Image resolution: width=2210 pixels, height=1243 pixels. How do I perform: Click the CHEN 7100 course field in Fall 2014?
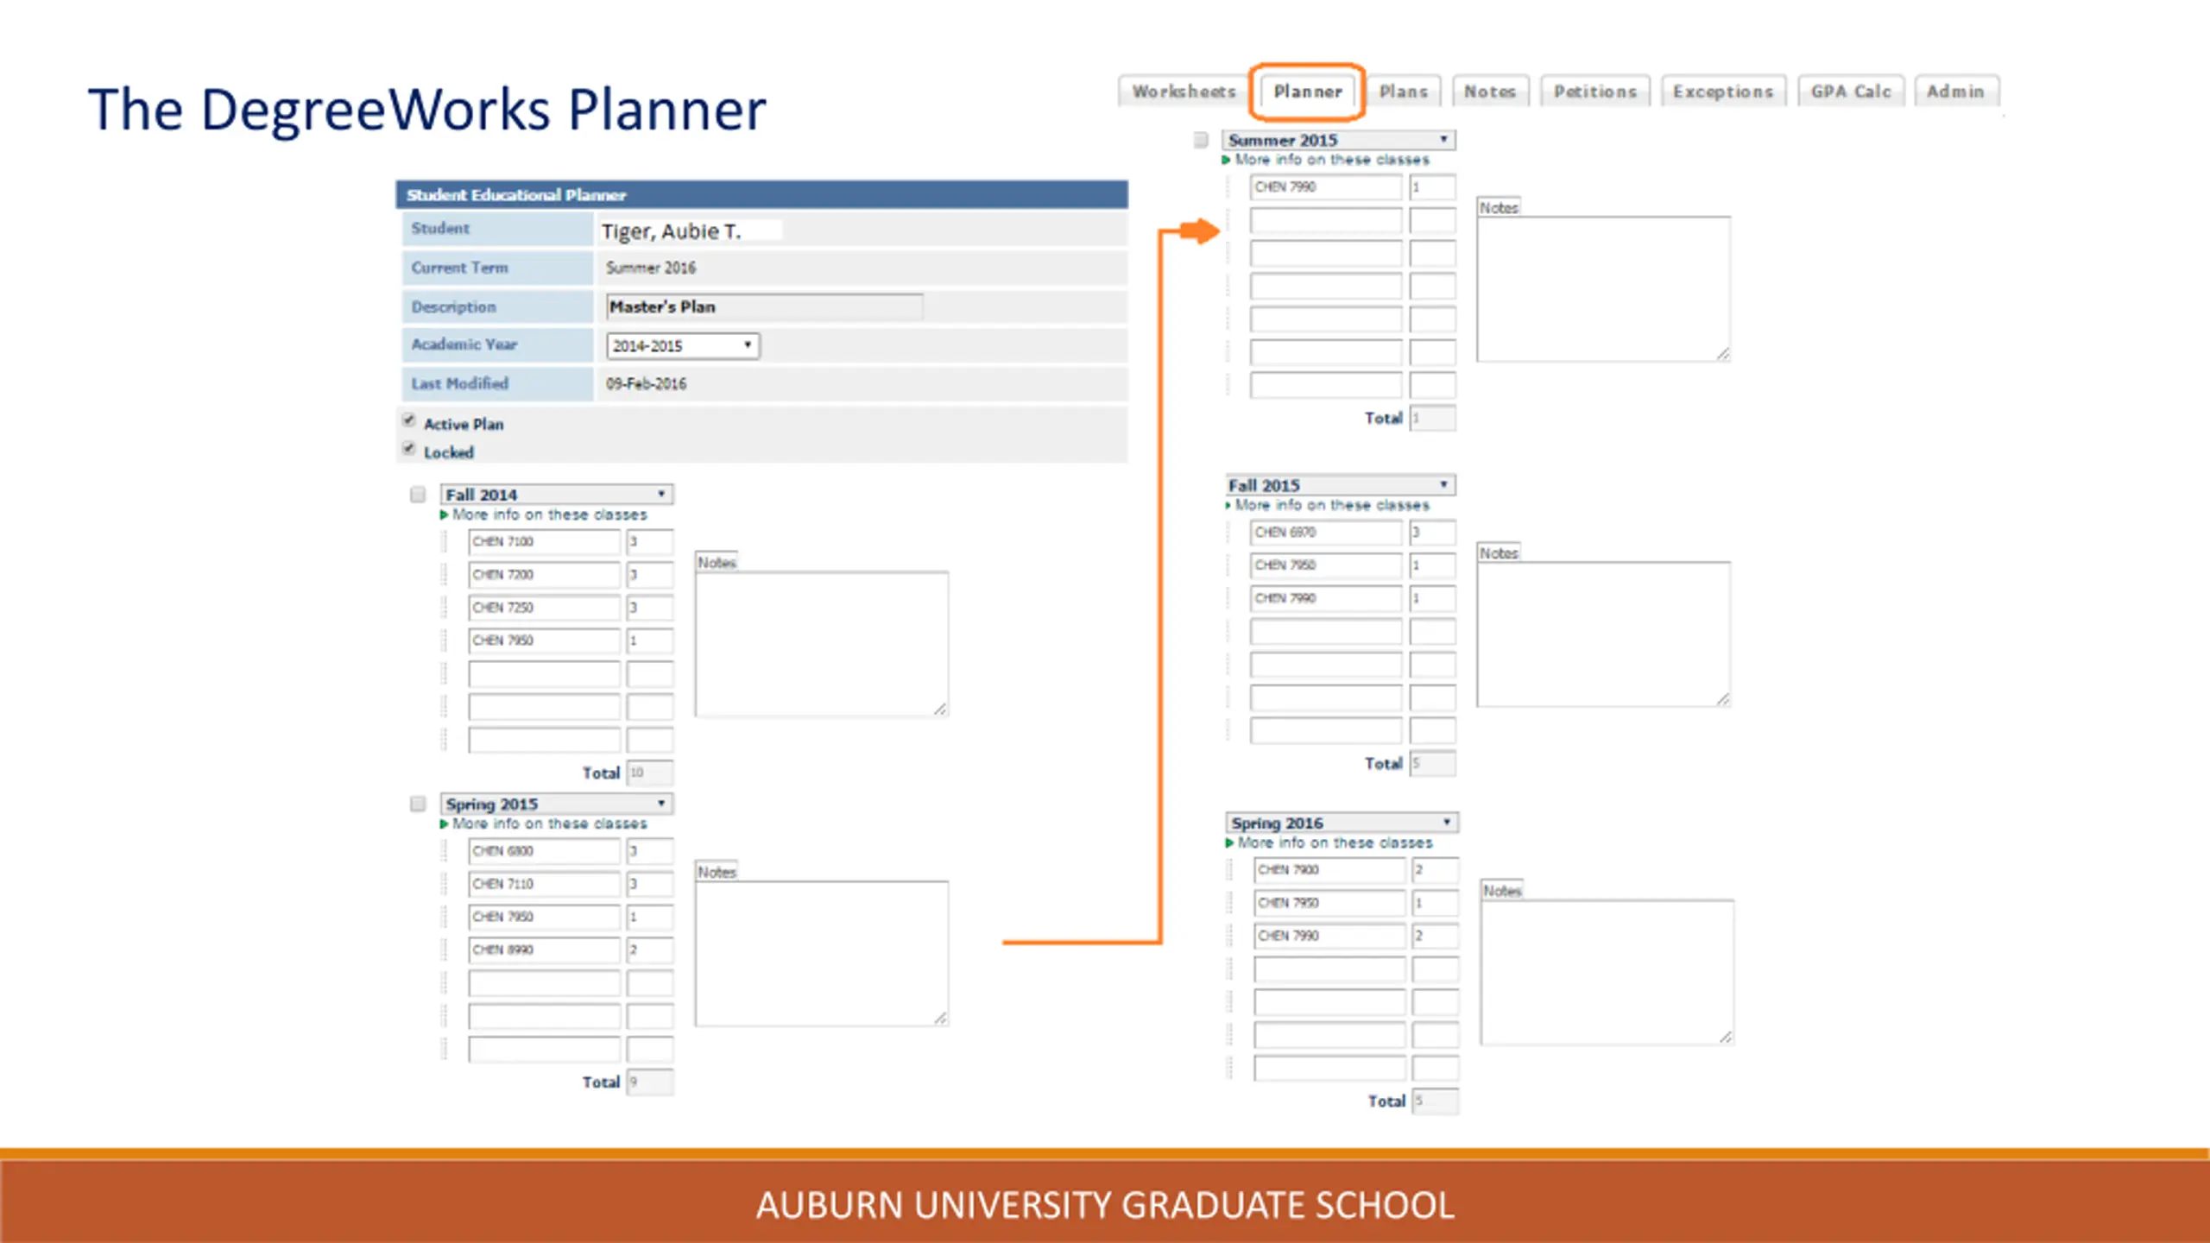pos(544,542)
